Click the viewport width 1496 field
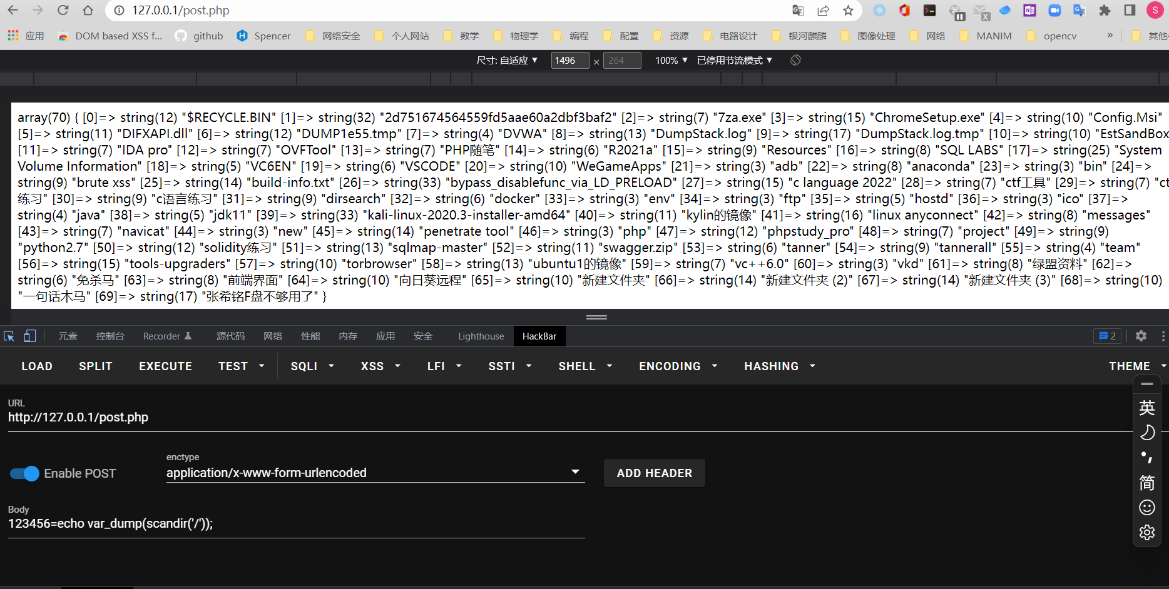 click(570, 60)
